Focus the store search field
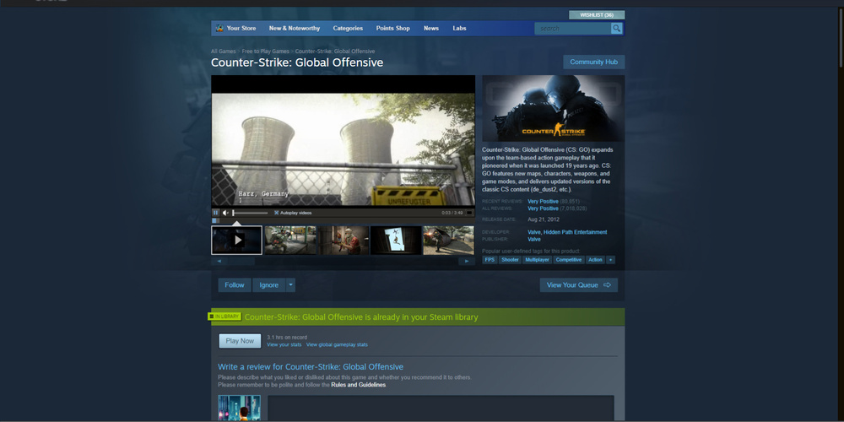This screenshot has height=422, width=844. pos(573,29)
